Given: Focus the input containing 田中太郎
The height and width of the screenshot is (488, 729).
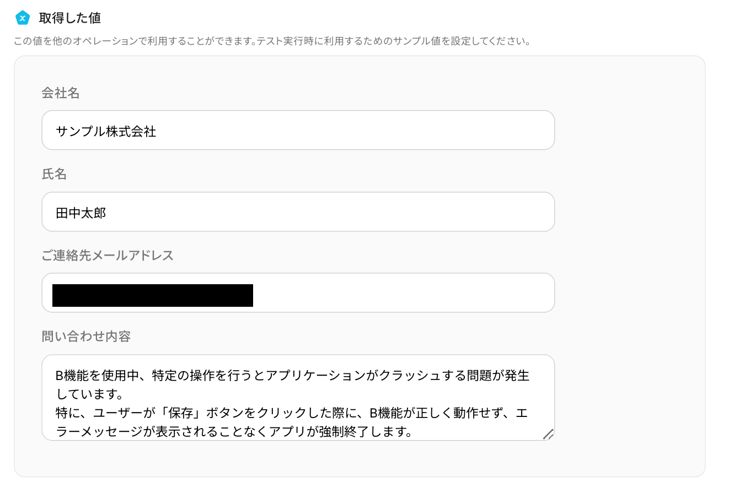Looking at the screenshot, I should 298,212.
